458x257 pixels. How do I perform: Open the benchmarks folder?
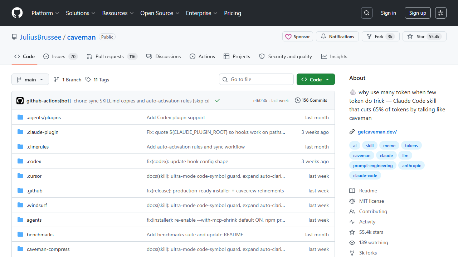(40, 235)
